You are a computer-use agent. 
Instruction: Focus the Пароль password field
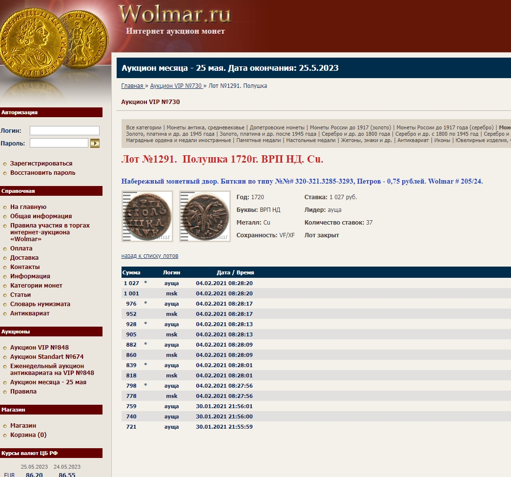click(x=59, y=143)
